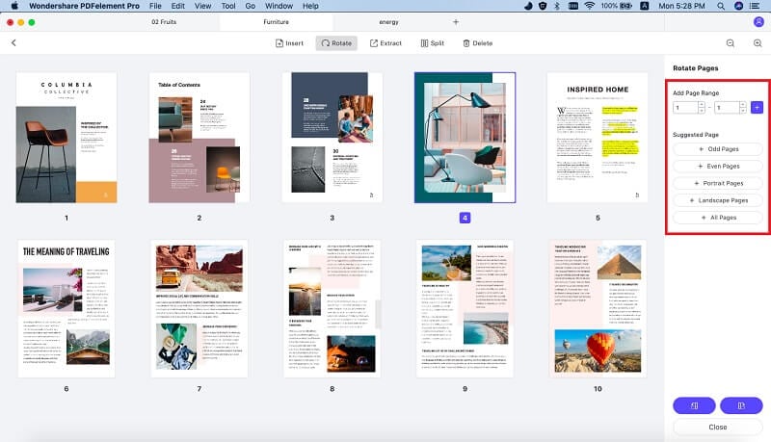This screenshot has height=442, width=771.
Task: Select page 3 thumbnail
Action: (332, 138)
